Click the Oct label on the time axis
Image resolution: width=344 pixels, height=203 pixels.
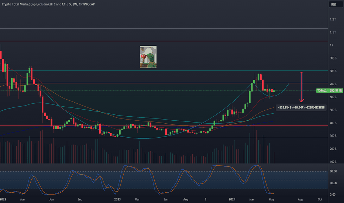pyautogui.click(x=320, y=199)
